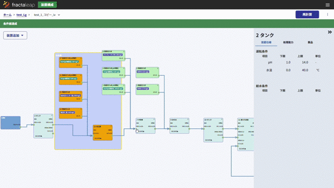Click the fractaleap logo
The height and width of the screenshot is (188, 334).
pyautogui.click(x=19, y=5)
